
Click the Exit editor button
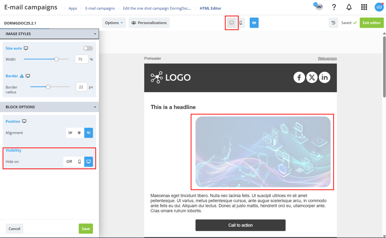(372, 23)
